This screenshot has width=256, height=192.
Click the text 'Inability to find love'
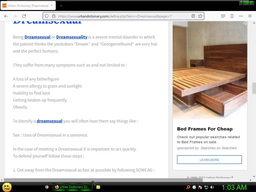(x=31, y=93)
